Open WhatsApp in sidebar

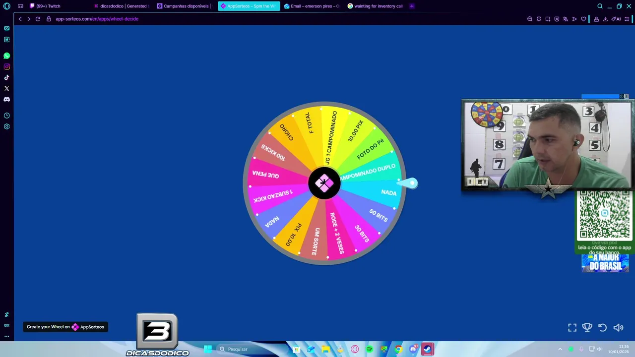[7, 56]
